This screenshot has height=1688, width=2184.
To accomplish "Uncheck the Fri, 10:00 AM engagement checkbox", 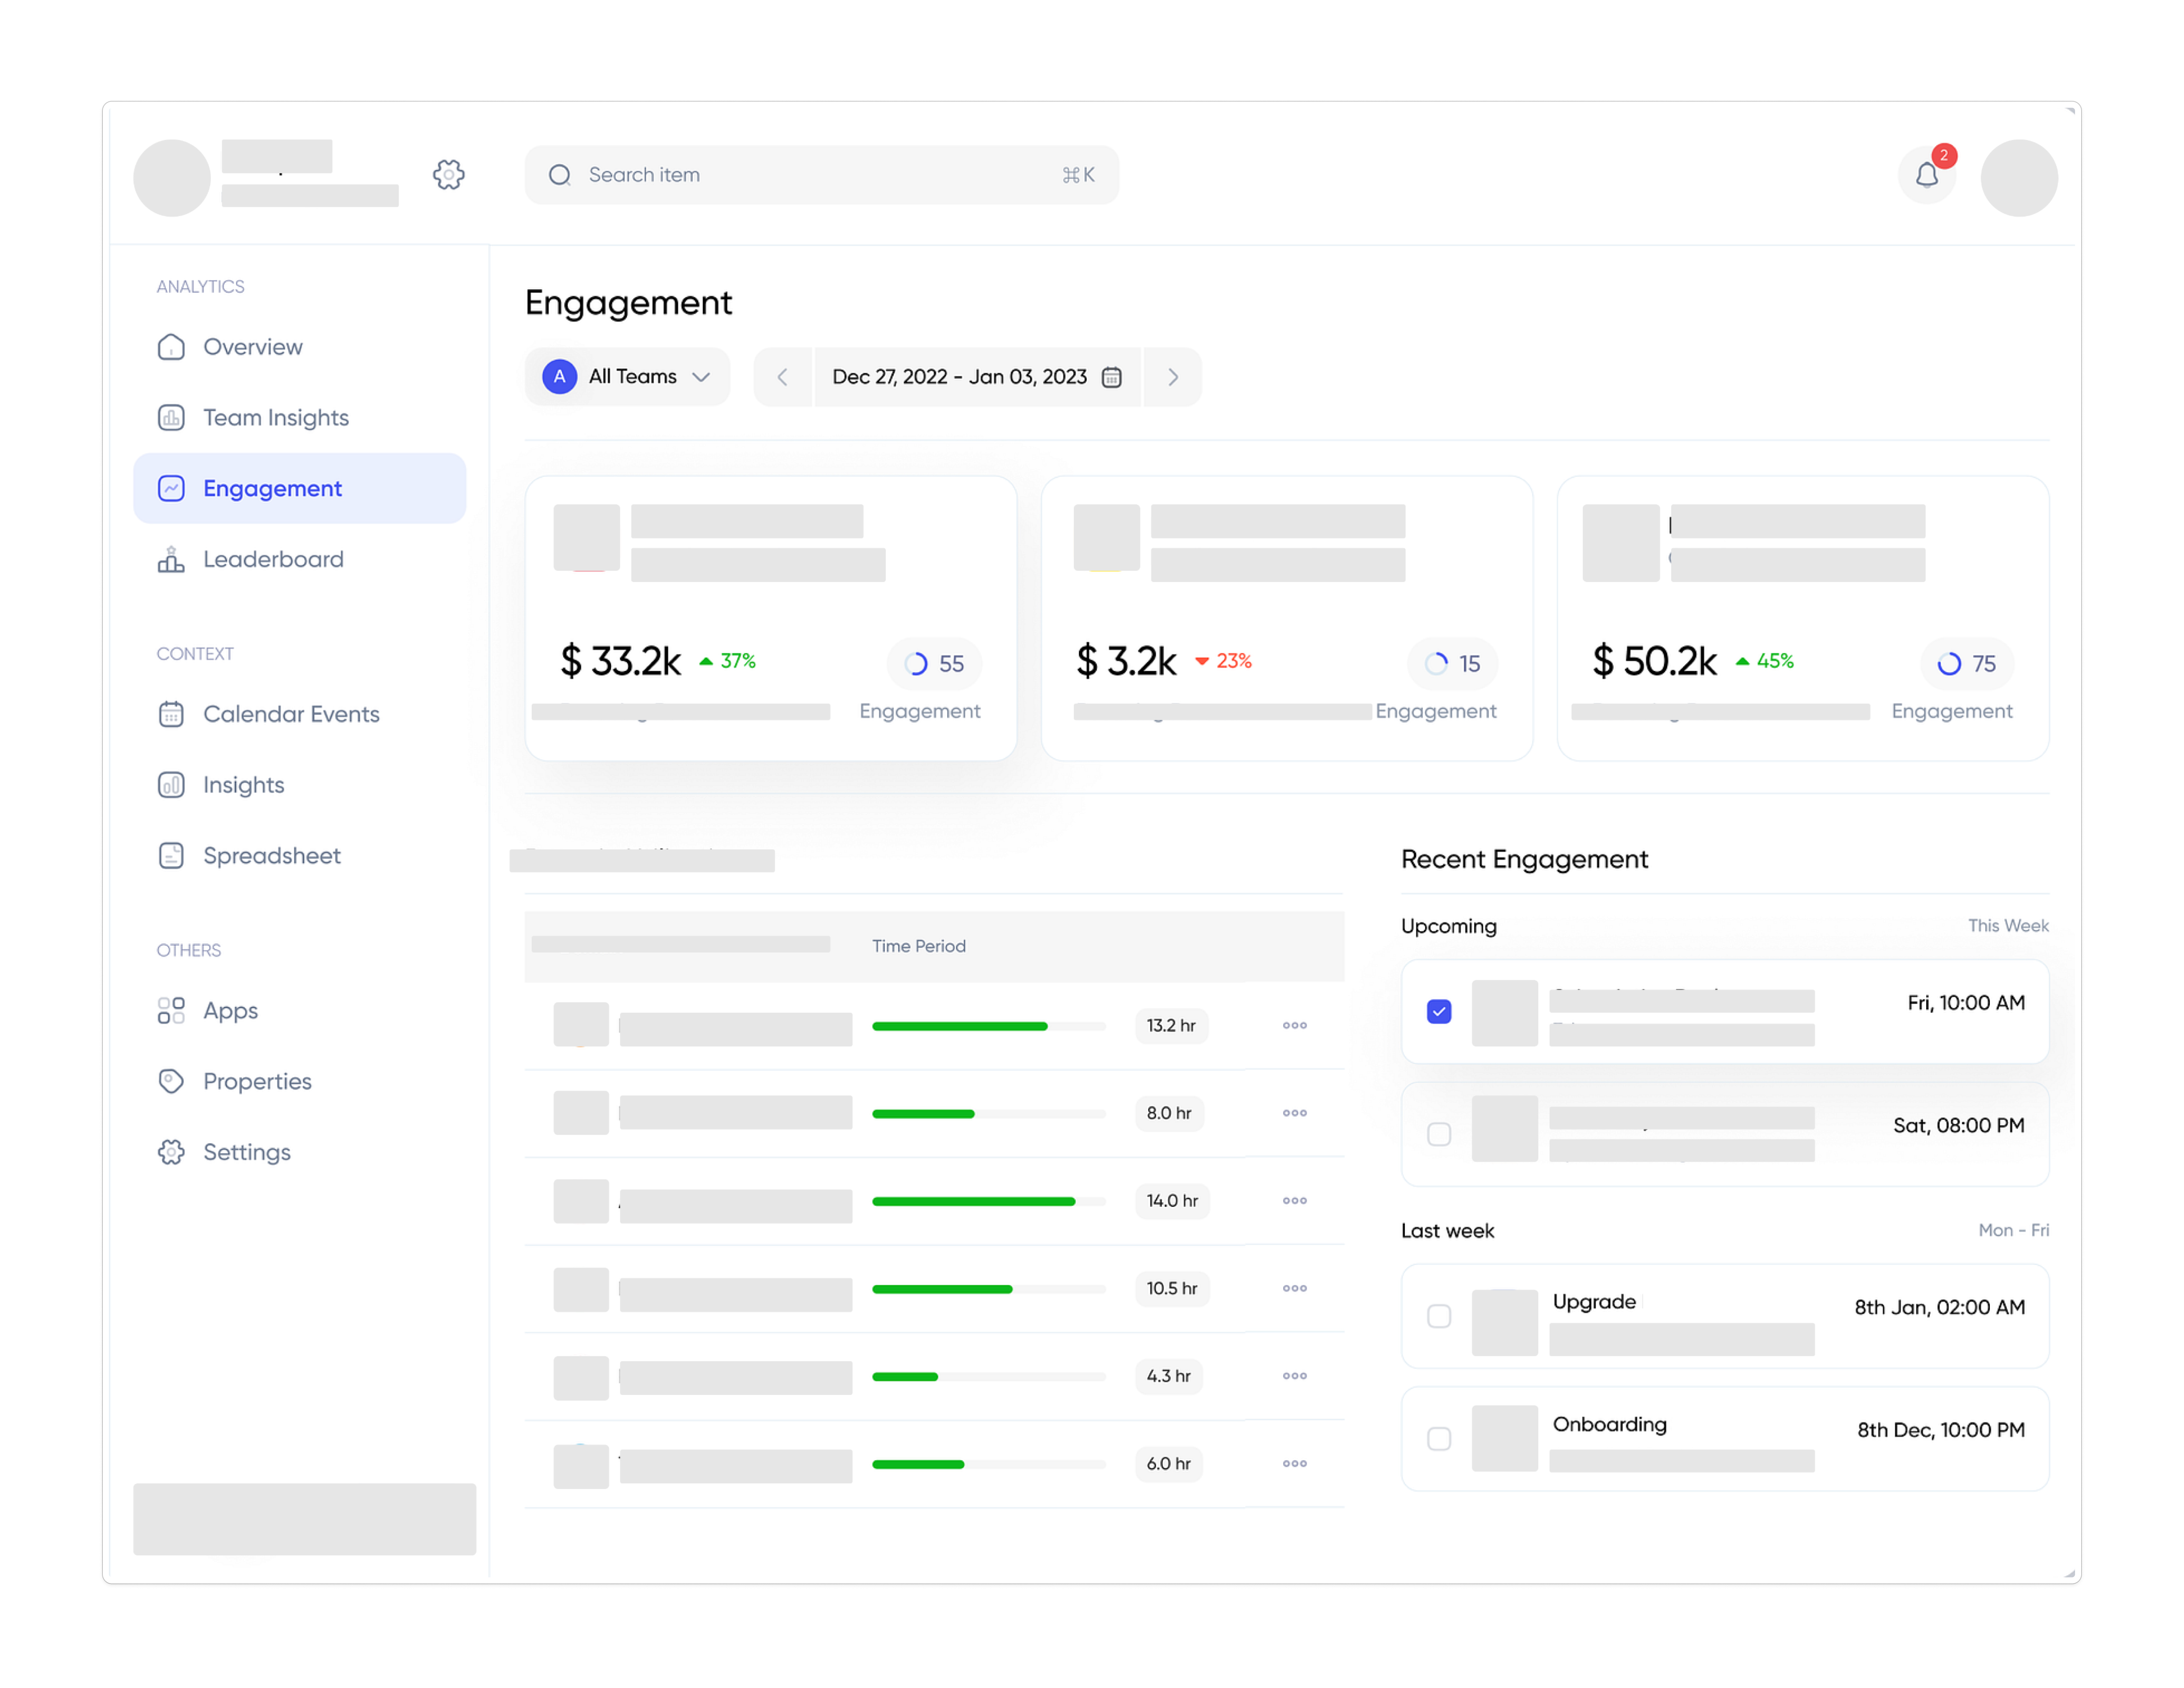I will 1439,1012.
